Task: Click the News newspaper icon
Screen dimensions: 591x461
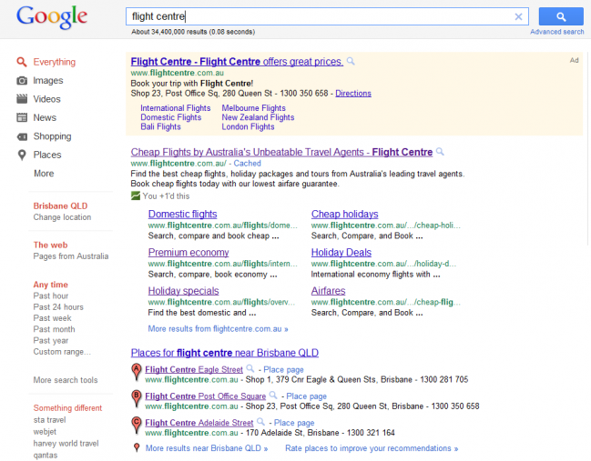Action: (22, 117)
